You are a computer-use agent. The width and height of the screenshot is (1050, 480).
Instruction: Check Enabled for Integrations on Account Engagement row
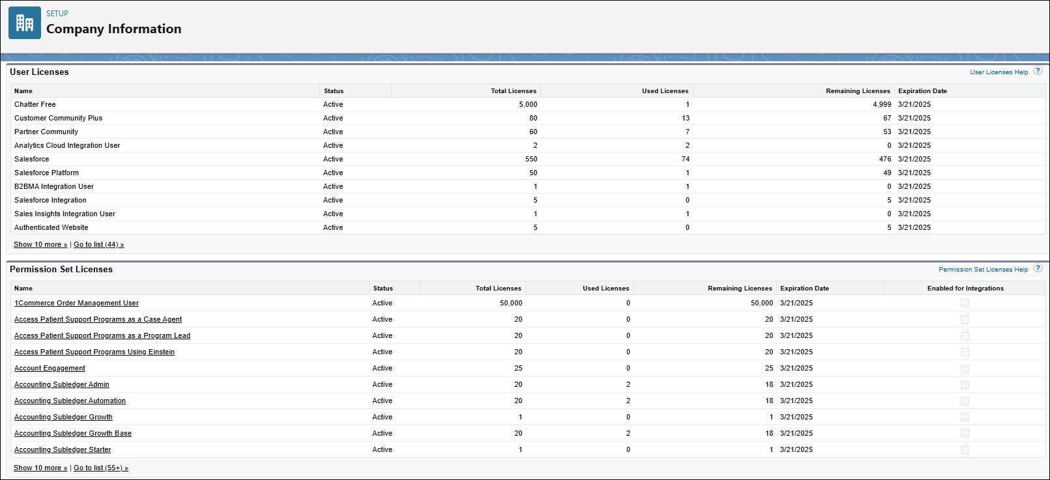click(x=965, y=369)
